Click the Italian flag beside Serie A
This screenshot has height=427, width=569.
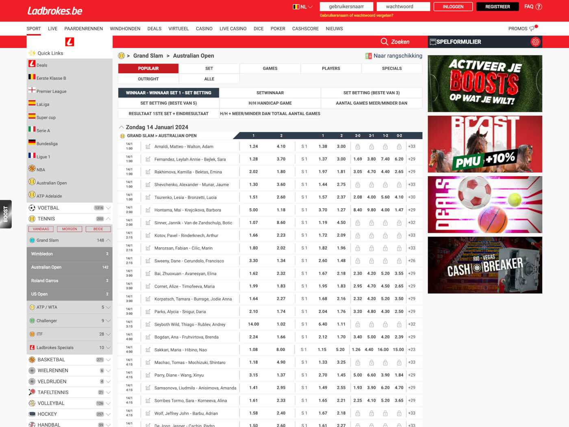32,129
